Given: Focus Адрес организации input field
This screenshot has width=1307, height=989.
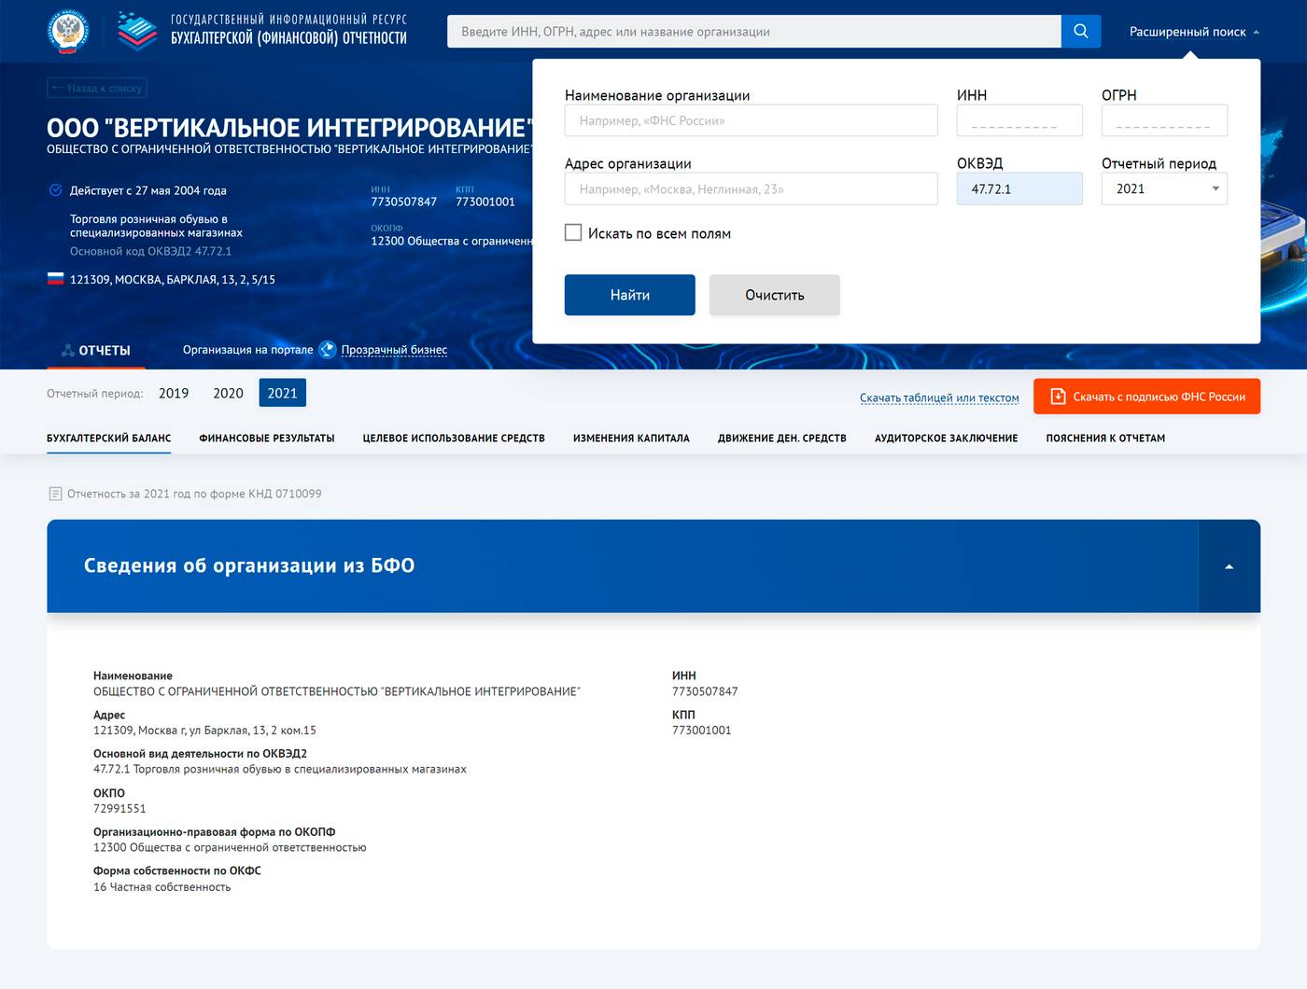Looking at the screenshot, I should [x=751, y=188].
